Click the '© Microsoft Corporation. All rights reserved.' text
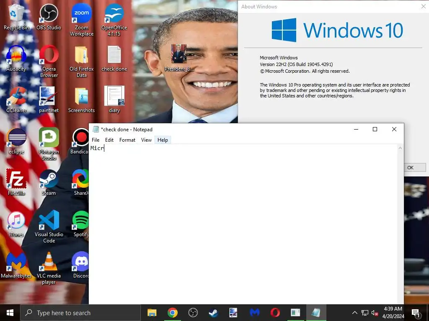The image size is (429, 321). (305, 71)
